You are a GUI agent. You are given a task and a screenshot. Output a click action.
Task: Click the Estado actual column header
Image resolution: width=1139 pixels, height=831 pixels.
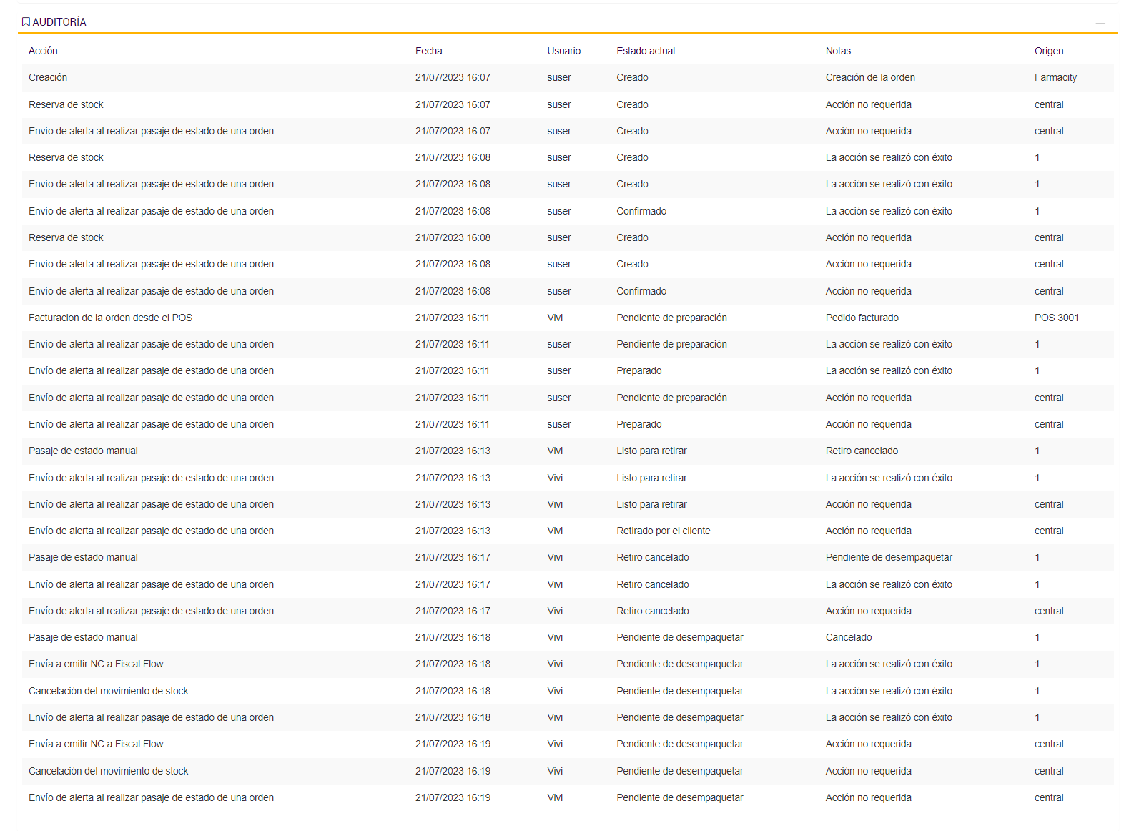(x=645, y=51)
